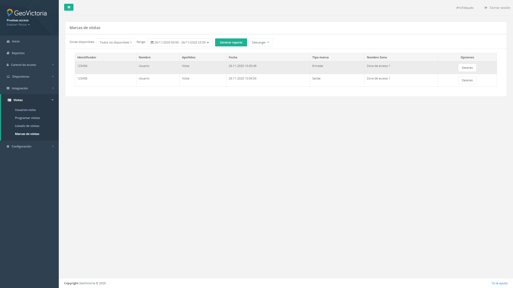Click Detalles for the Entrada record
The image size is (513, 288).
pyautogui.click(x=467, y=68)
